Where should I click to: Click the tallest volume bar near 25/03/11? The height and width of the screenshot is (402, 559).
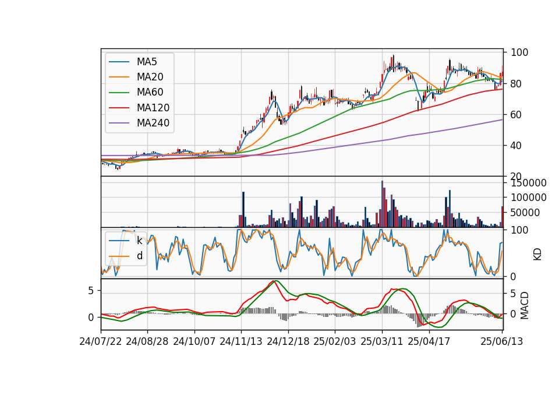click(x=382, y=204)
